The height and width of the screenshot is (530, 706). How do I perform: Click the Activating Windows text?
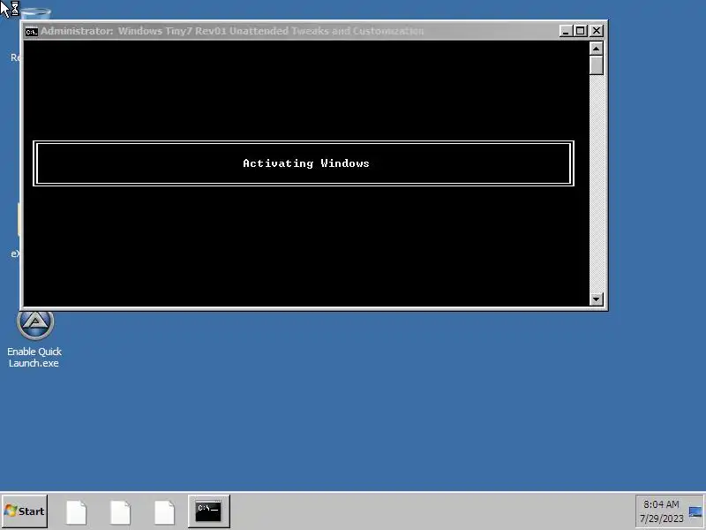(306, 163)
